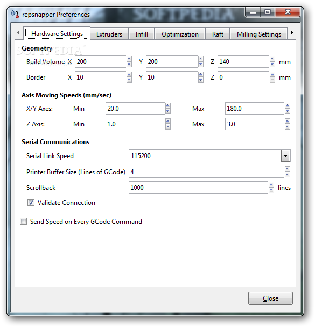
Task: Decrease the Build Volume Z value
Action: [272, 64]
